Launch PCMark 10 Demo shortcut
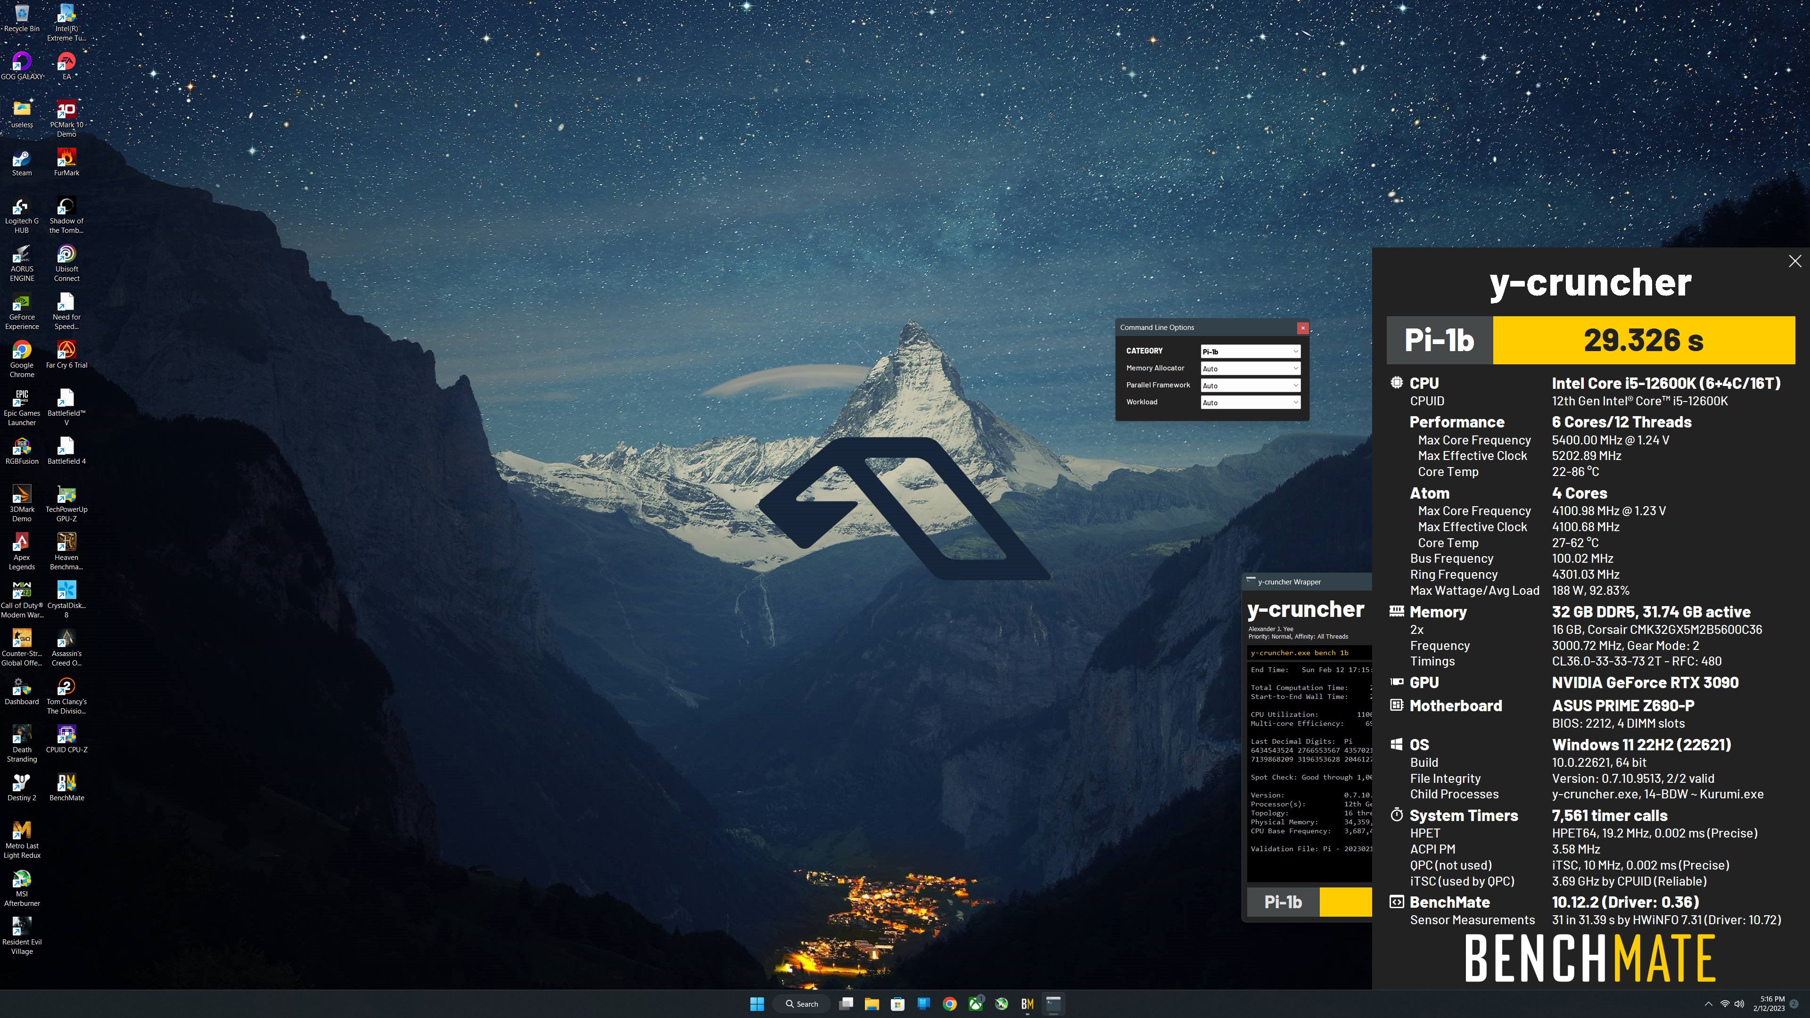Viewport: 1810px width, 1018px height. pos(67,119)
